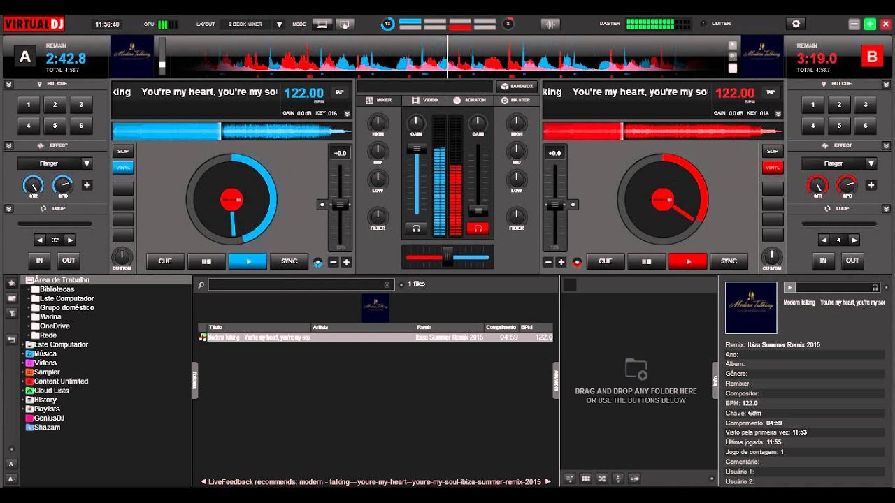The image size is (895, 503).
Task: Click the sidelist icon in sideview toolbar
Action: 634,479
